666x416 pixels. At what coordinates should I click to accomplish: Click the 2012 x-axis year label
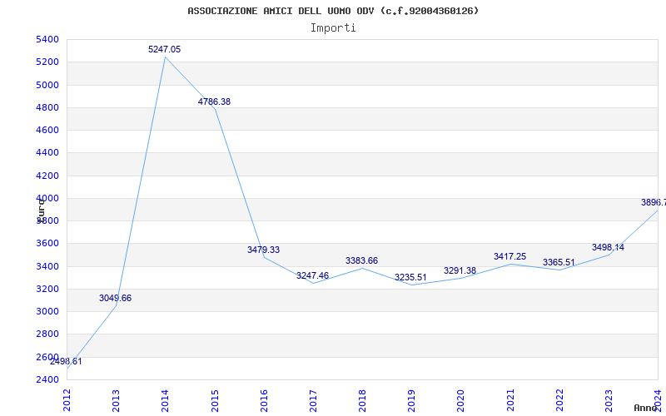(x=67, y=400)
